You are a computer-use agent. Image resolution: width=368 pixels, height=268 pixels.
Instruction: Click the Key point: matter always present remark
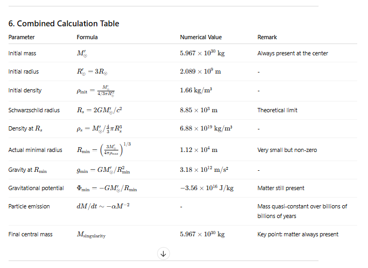point(298,234)
